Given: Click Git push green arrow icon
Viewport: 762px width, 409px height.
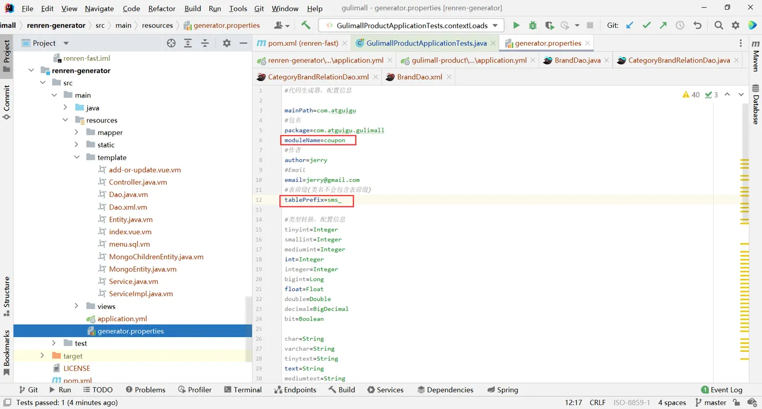Looking at the screenshot, I should click(663, 26).
